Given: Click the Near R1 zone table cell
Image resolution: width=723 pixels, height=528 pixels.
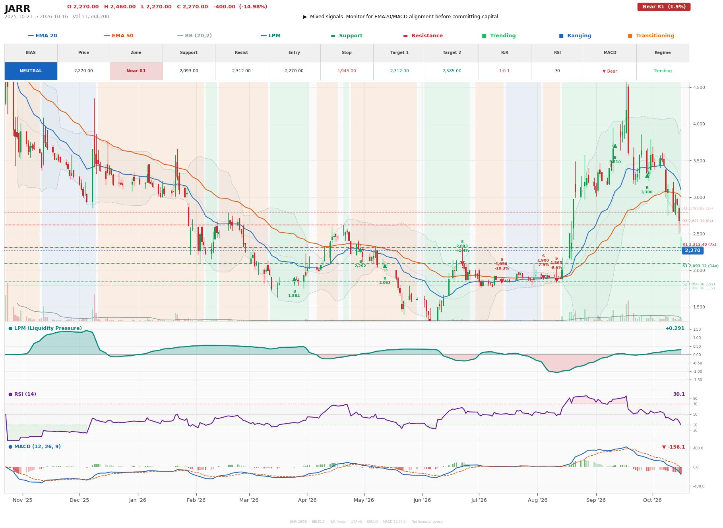Looking at the screenshot, I should [x=136, y=71].
